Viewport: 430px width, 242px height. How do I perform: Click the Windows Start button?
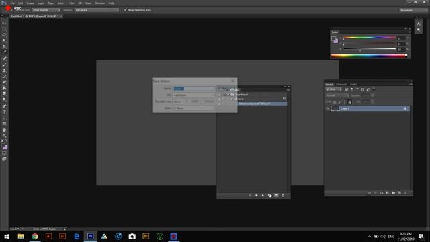click(x=7, y=236)
